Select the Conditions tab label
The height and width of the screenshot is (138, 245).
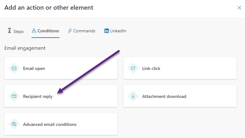(48, 31)
